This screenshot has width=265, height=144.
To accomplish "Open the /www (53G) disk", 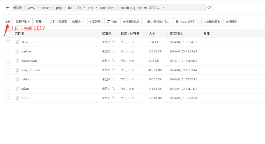I will click(185, 22).
